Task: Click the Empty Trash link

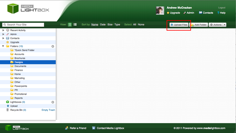Action: coord(48,110)
